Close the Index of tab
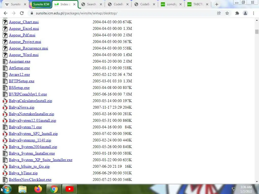Viewport: 259px width, 194px height. 74,4
